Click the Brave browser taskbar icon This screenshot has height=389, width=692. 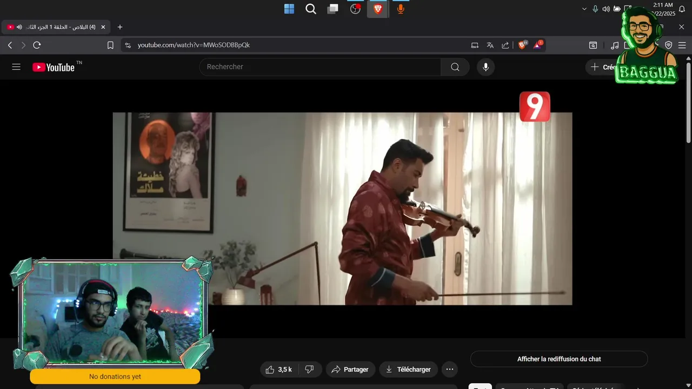tap(377, 9)
